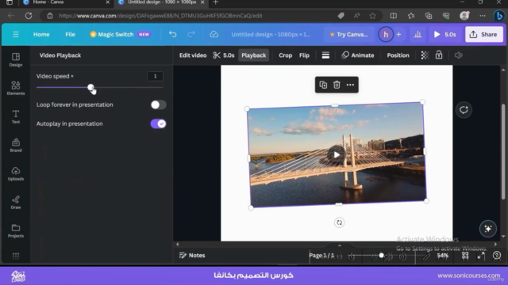Undo the last action

coord(173,34)
